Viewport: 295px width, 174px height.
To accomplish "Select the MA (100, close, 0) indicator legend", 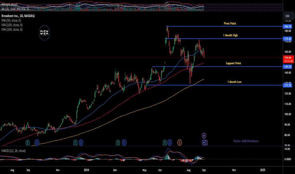I will pos(12,25).
